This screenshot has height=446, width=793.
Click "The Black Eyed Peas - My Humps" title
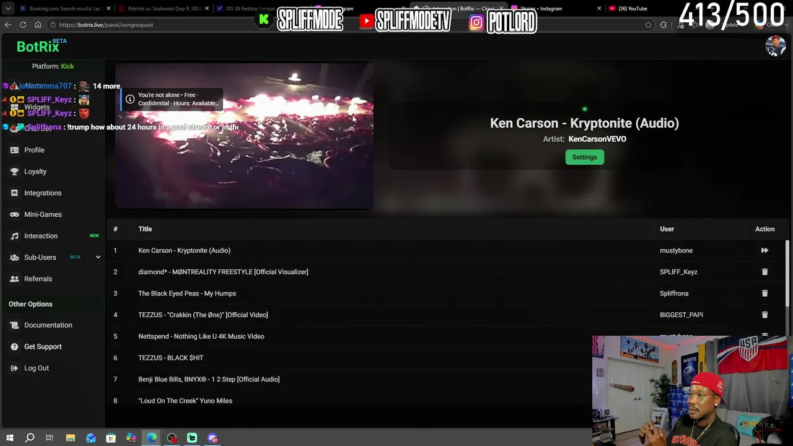pyautogui.click(x=187, y=294)
